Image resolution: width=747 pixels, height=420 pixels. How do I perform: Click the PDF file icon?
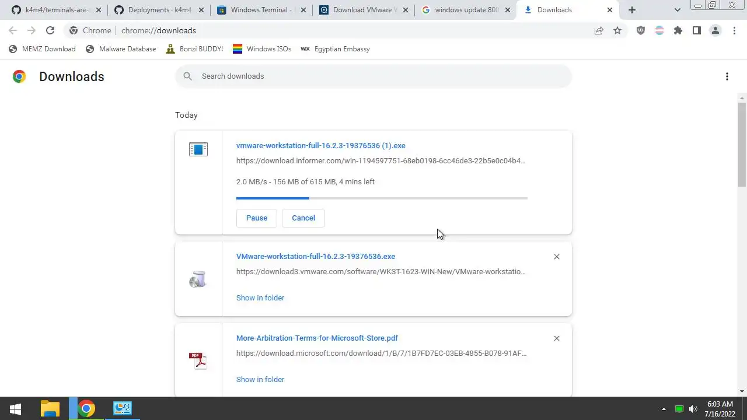198,361
